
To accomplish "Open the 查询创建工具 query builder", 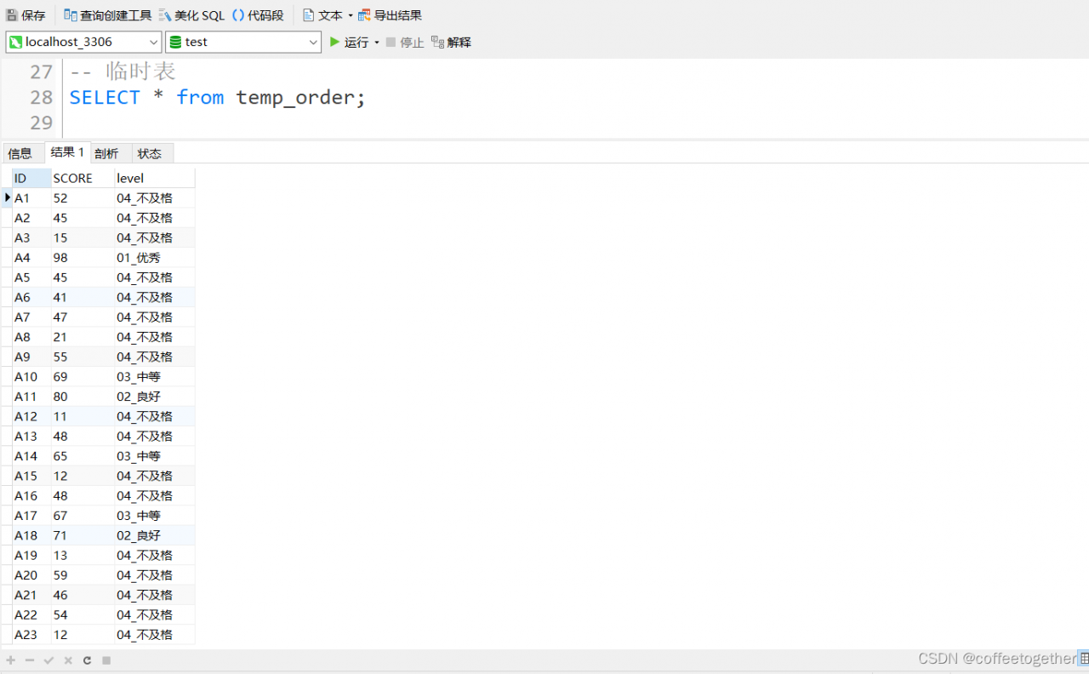I will 107,15.
